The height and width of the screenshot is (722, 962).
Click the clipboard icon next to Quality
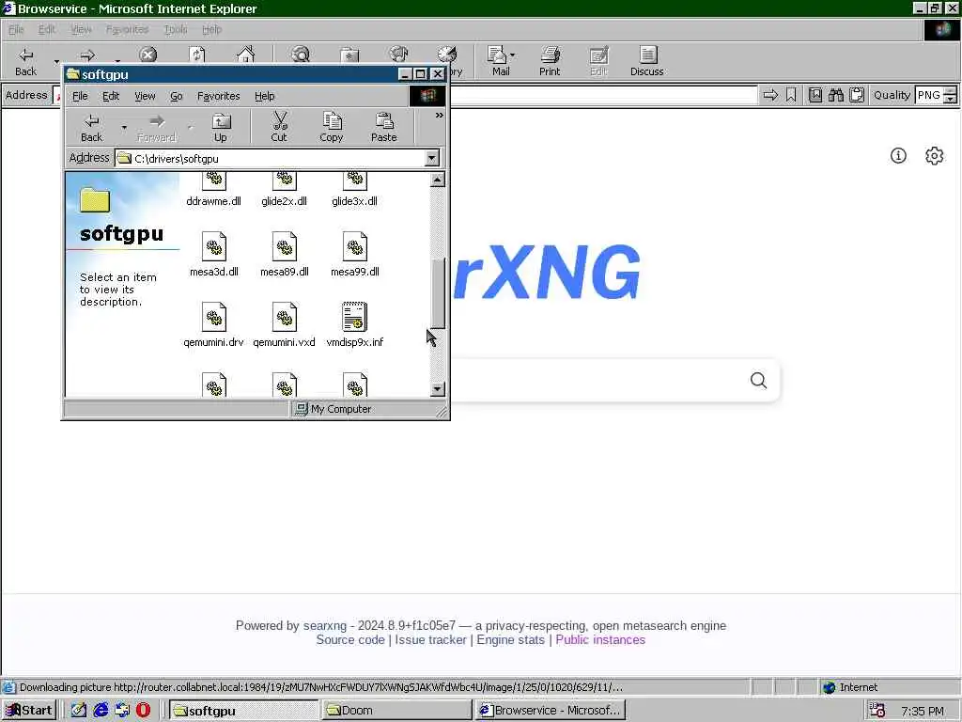pos(857,95)
